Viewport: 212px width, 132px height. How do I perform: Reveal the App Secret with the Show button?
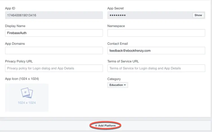coord(198,15)
